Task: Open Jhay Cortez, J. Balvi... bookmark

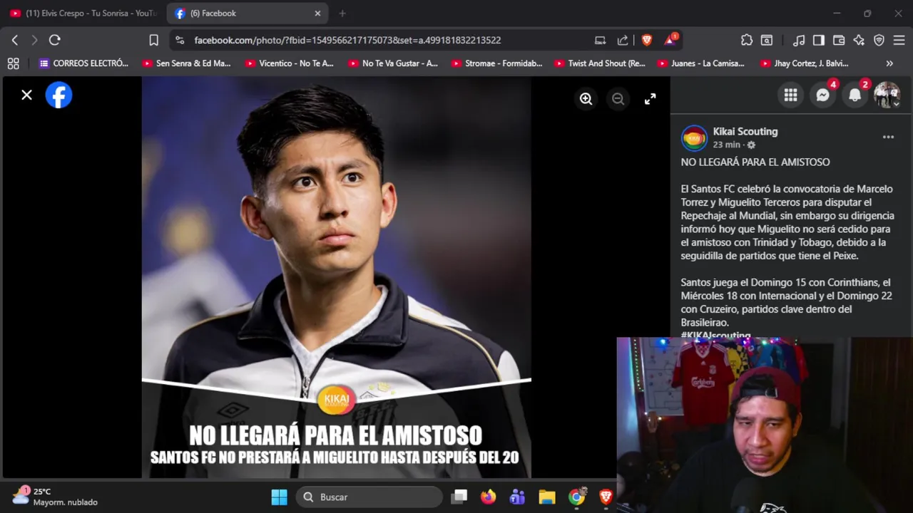Action: tap(804, 63)
